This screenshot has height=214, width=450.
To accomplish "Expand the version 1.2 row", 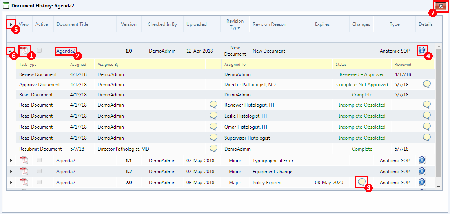I will point(11,172).
